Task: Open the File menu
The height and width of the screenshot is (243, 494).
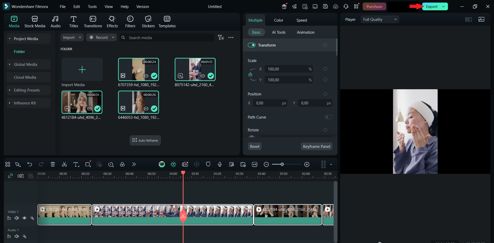Action: coord(63,7)
